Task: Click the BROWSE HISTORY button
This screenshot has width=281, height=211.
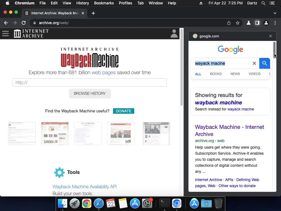Action: 90,93
